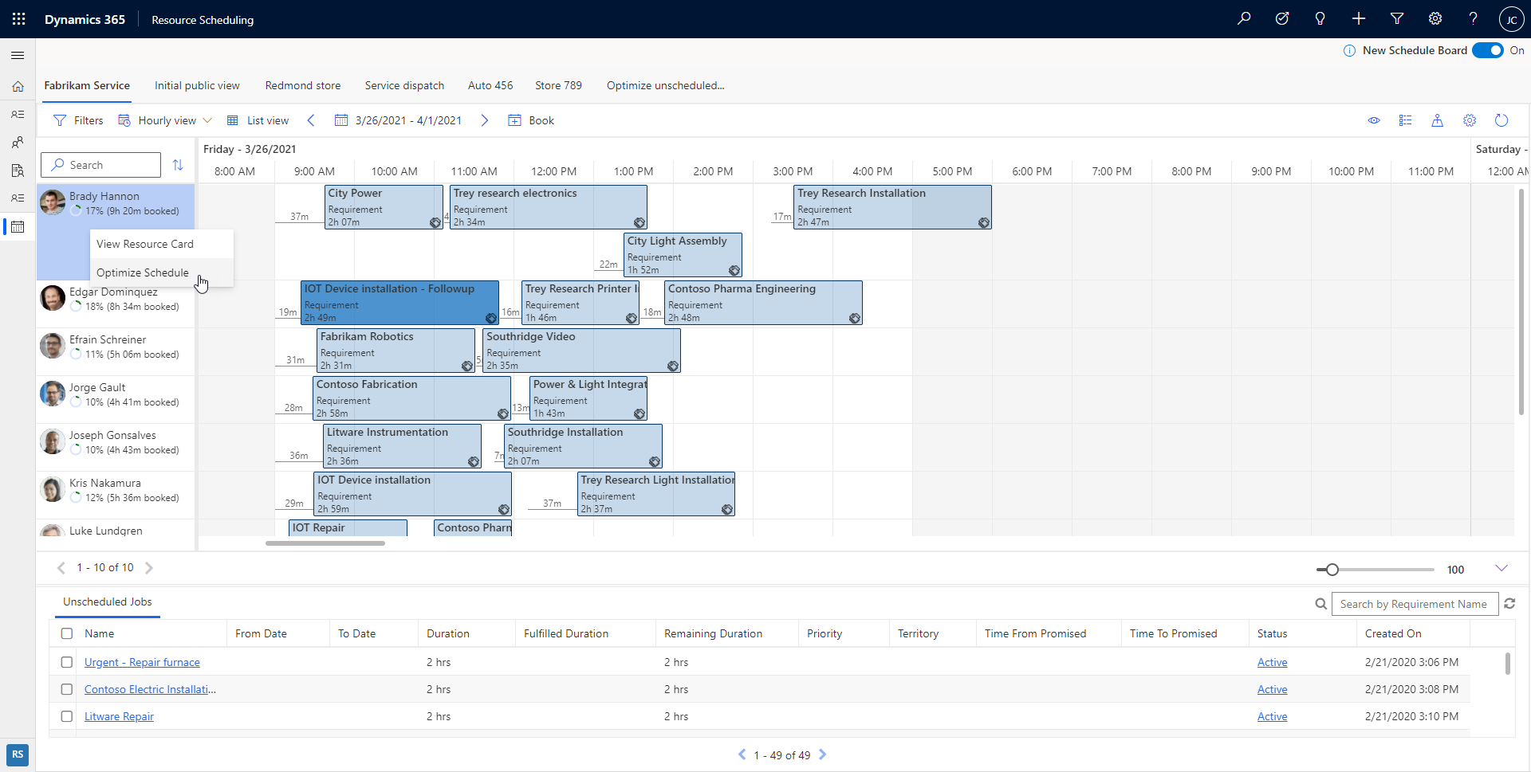Toggle the eye focus view icon
Screen dimensions: 1531x772
(1374, 120)
